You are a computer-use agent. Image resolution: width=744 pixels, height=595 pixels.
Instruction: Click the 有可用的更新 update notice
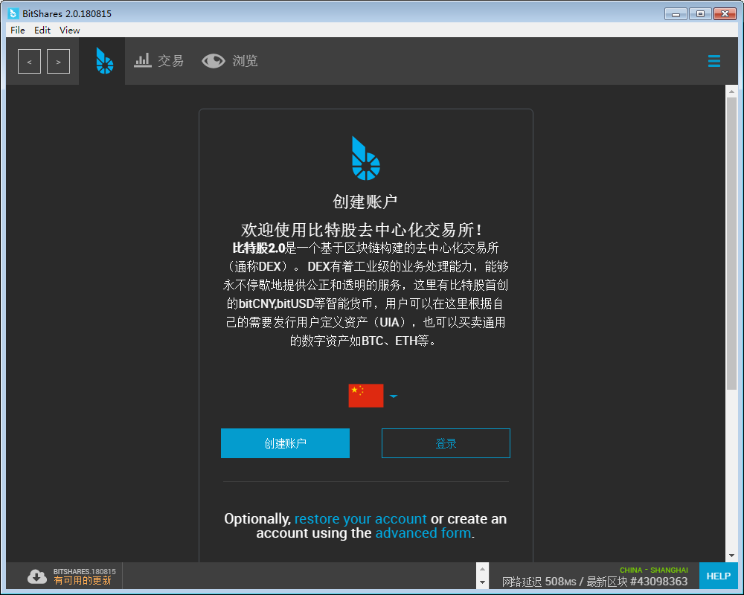click(83, 581)
